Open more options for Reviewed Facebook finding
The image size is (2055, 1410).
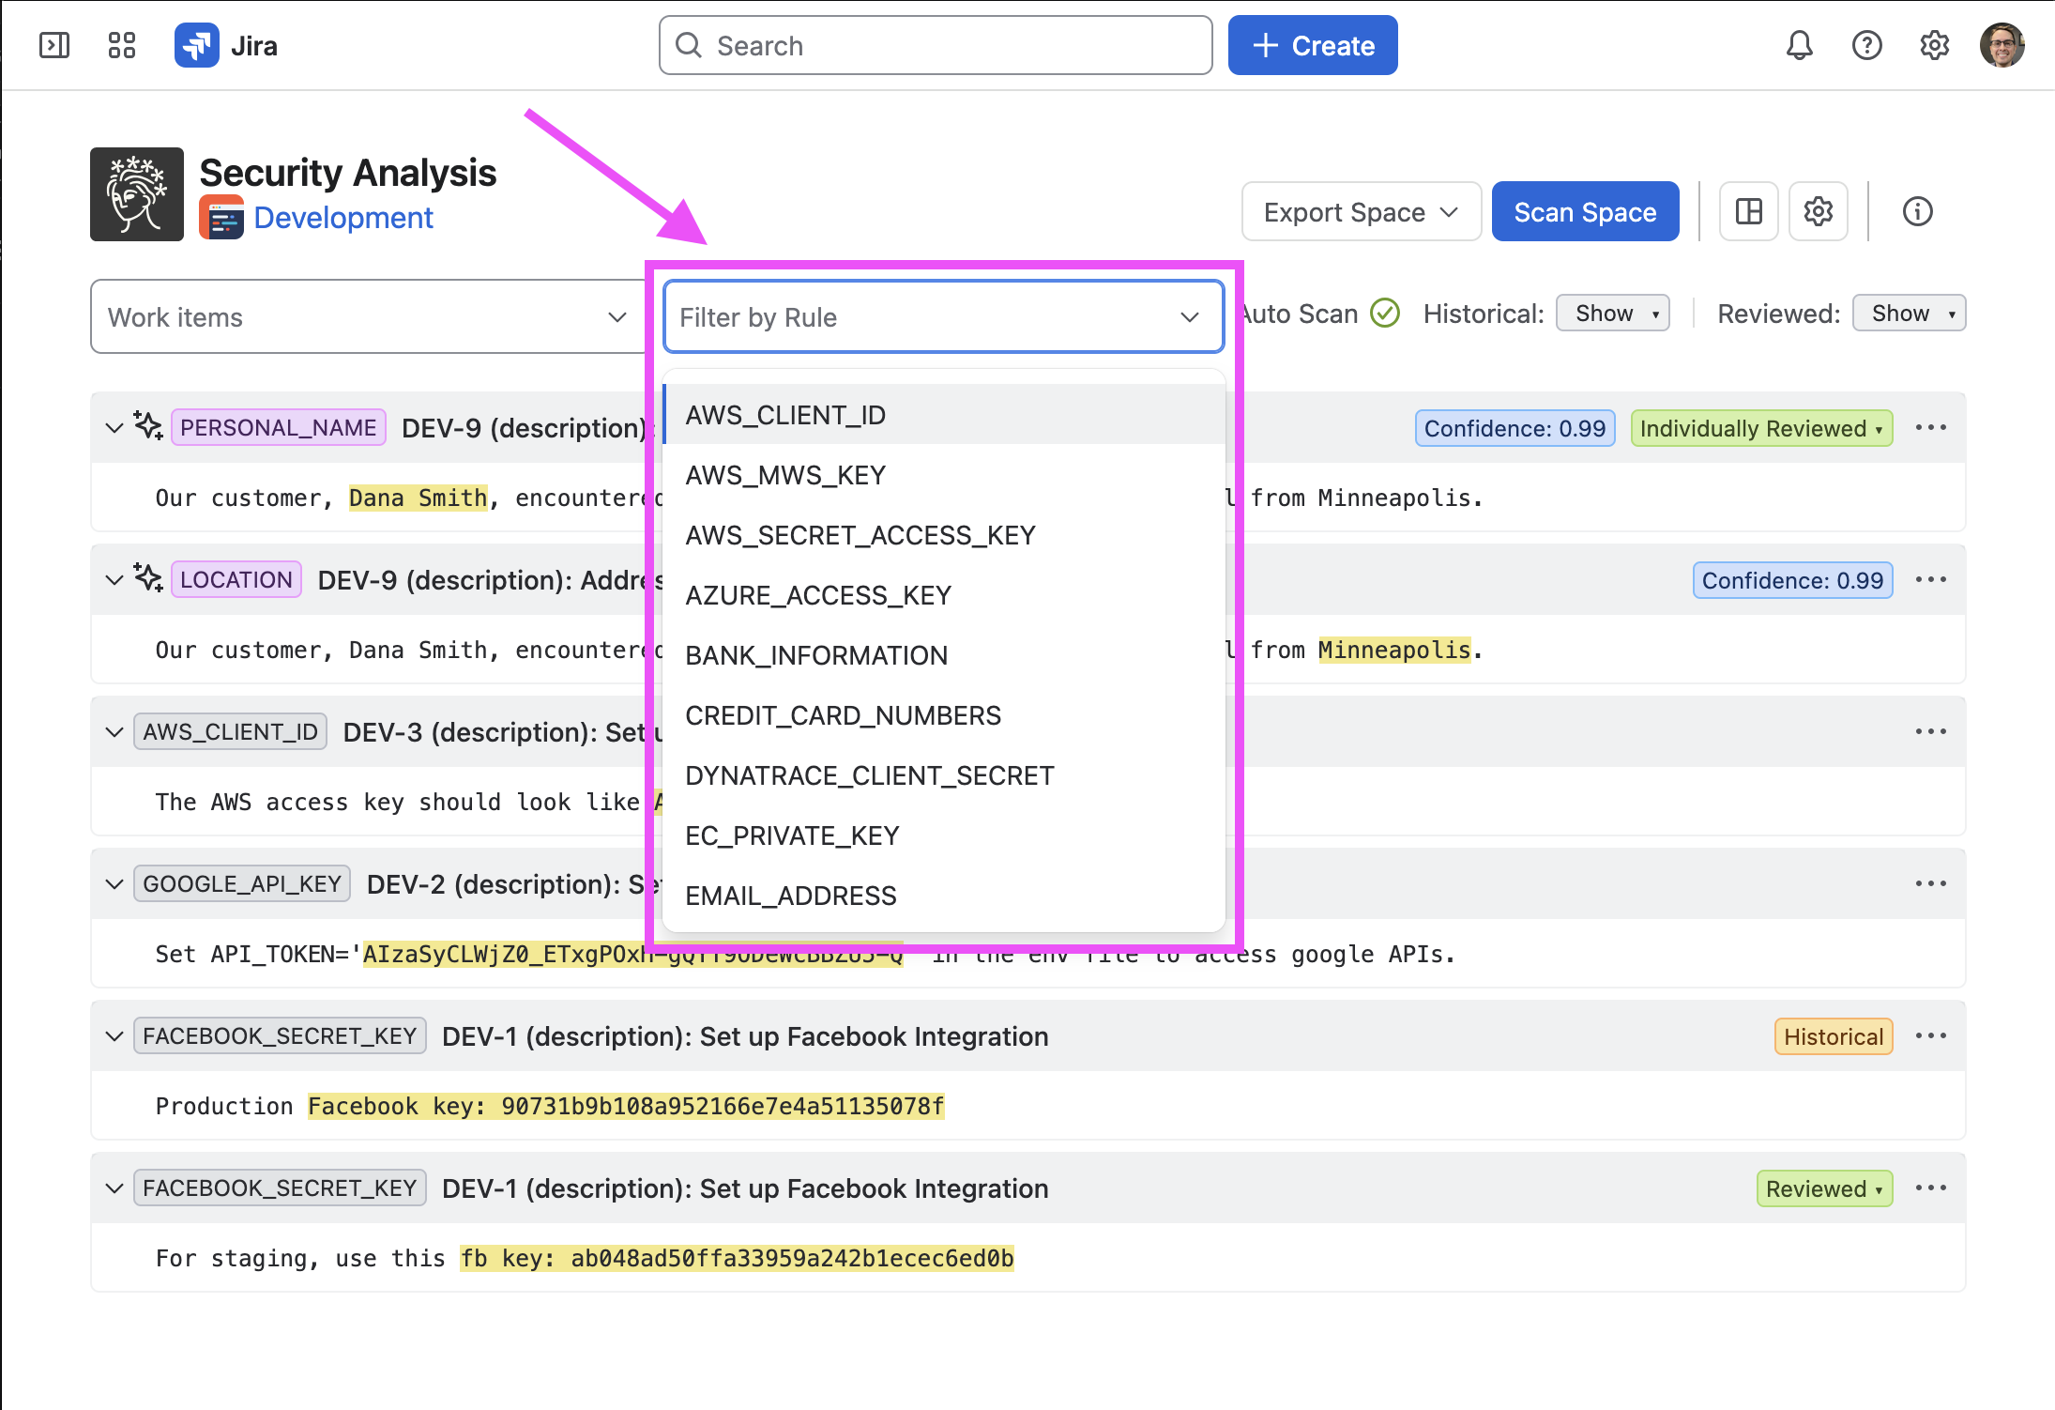tap(1930, 1188)
